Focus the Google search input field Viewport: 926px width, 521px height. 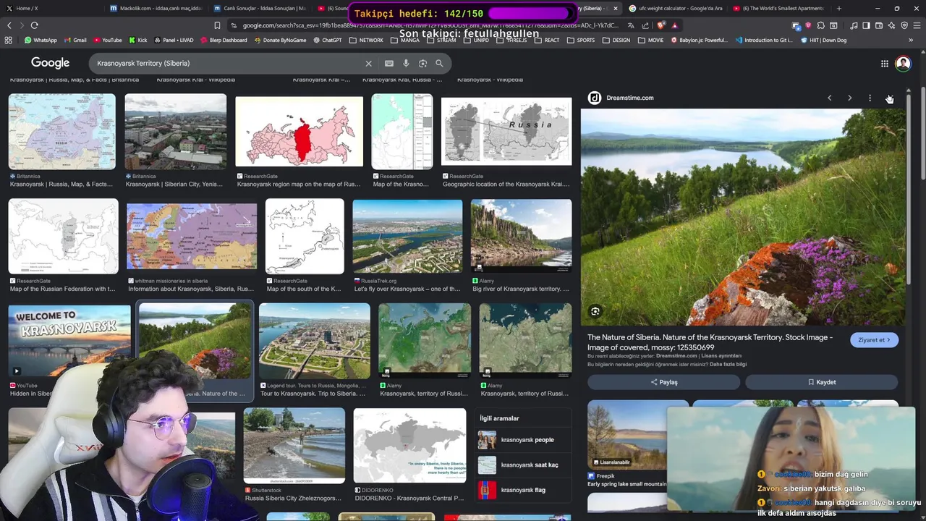pyautogui.click(x=227, y=64)
